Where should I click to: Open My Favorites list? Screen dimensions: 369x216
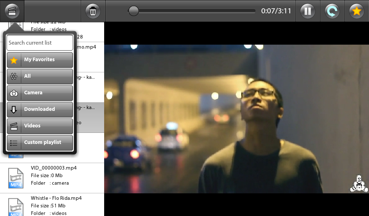40,60
